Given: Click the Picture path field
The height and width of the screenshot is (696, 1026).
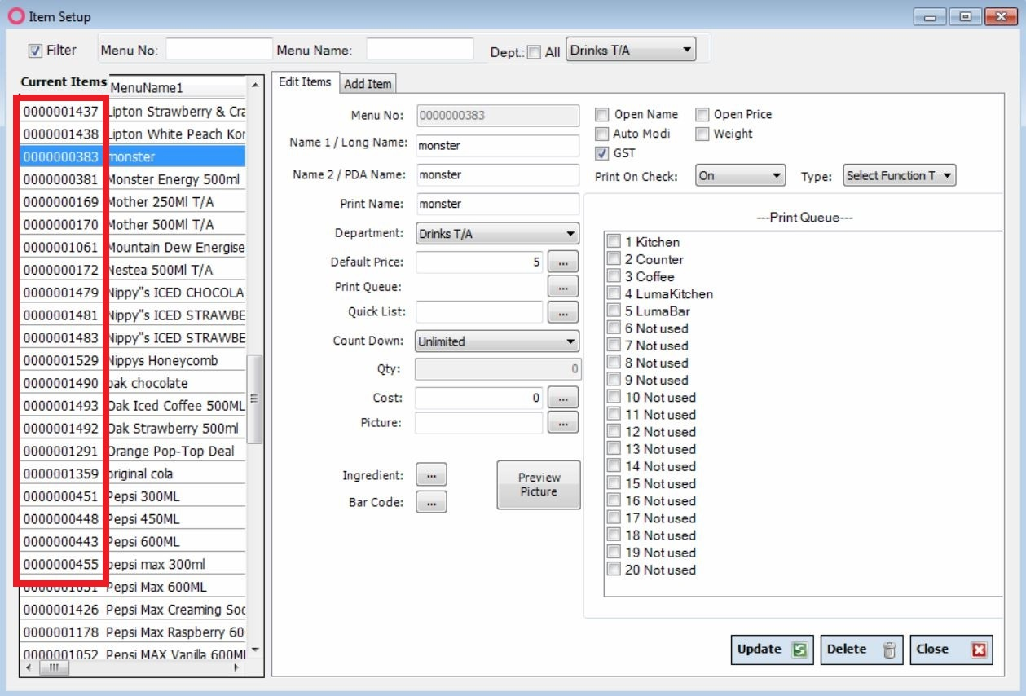Looking at the screenshot, I should (479, 422).
